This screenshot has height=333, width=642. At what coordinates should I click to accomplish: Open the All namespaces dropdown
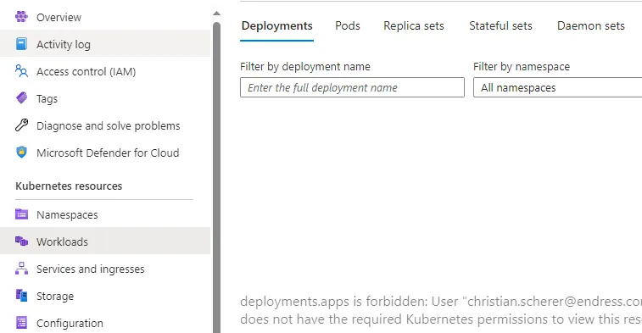click(558, 87)
